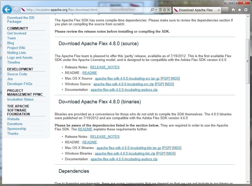The width and height of the screenshot is (252, 186).
Task: Open Thanks sidebar link
Action: tap(13, 133)
